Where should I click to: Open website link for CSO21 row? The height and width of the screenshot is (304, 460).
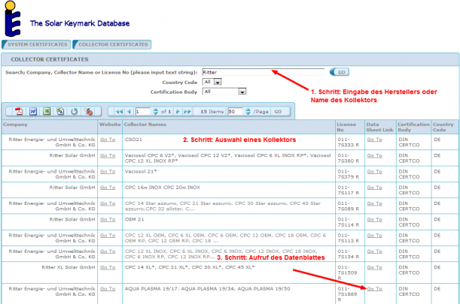coord(107,139)
